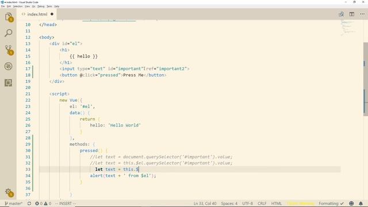Show errors count in status bar

(39, 204)
